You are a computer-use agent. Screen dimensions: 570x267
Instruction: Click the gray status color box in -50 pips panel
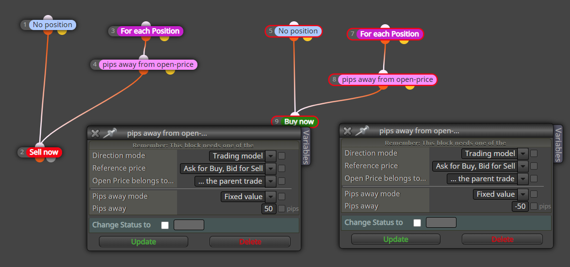pyautogui.click(x=441, y=222)
